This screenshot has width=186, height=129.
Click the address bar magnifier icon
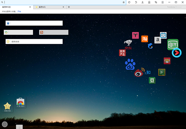2,2
